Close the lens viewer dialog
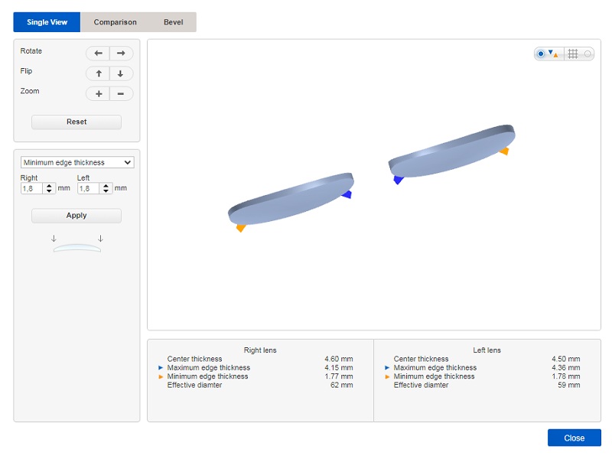Image resolution: width=612 pixels, height=459 pixels. click(x=574, y=438)
